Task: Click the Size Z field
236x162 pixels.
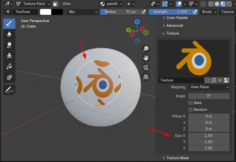Action: [209, 148]
